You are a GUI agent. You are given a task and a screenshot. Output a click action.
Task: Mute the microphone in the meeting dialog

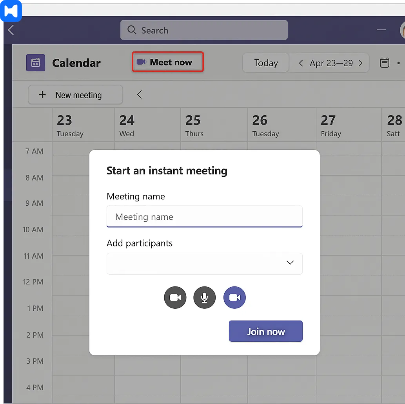(204, 297)
